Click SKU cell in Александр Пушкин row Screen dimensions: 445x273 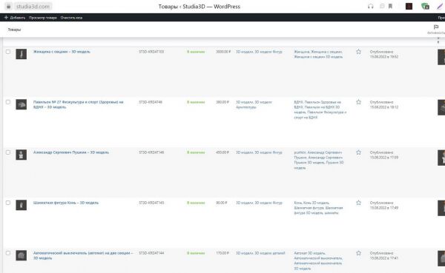point(151,152)
